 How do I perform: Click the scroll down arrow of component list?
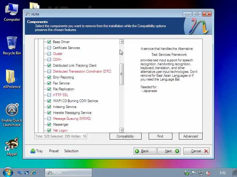[121, 130]
